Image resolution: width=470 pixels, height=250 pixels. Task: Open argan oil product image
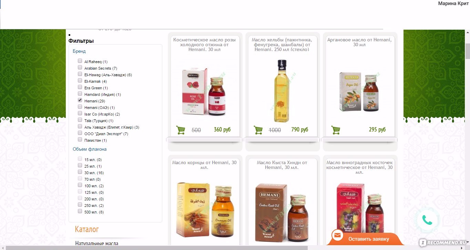[x=359, y=91]
